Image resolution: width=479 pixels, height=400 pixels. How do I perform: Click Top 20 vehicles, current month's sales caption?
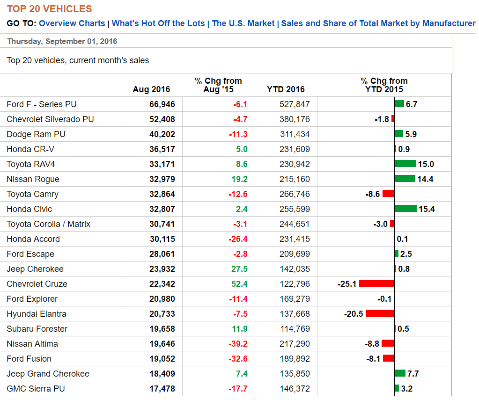click(x=78, y=60)
